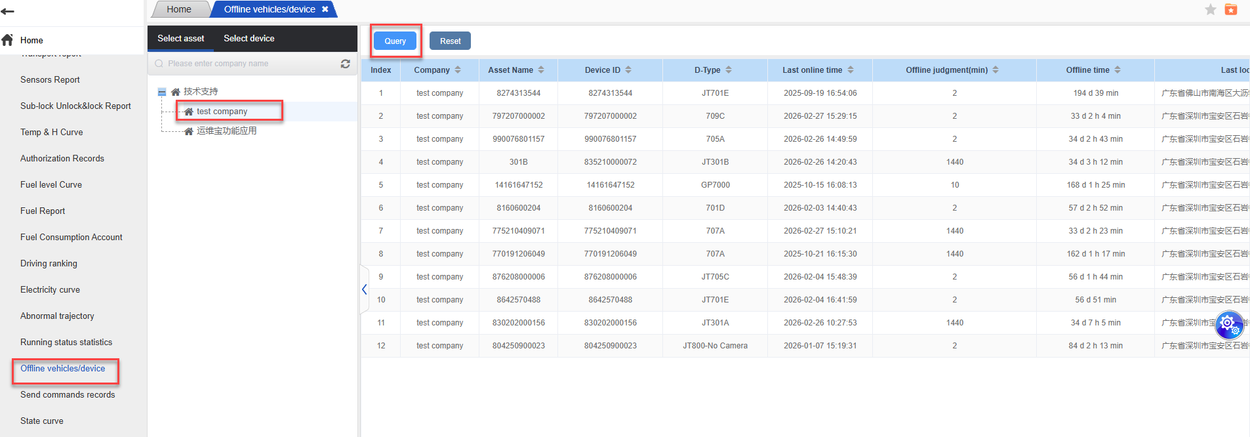Switch to the Home tab

coord(178,9)
